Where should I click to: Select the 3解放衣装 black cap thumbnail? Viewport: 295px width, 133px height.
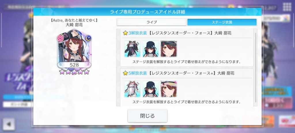[x=150, y=49]
